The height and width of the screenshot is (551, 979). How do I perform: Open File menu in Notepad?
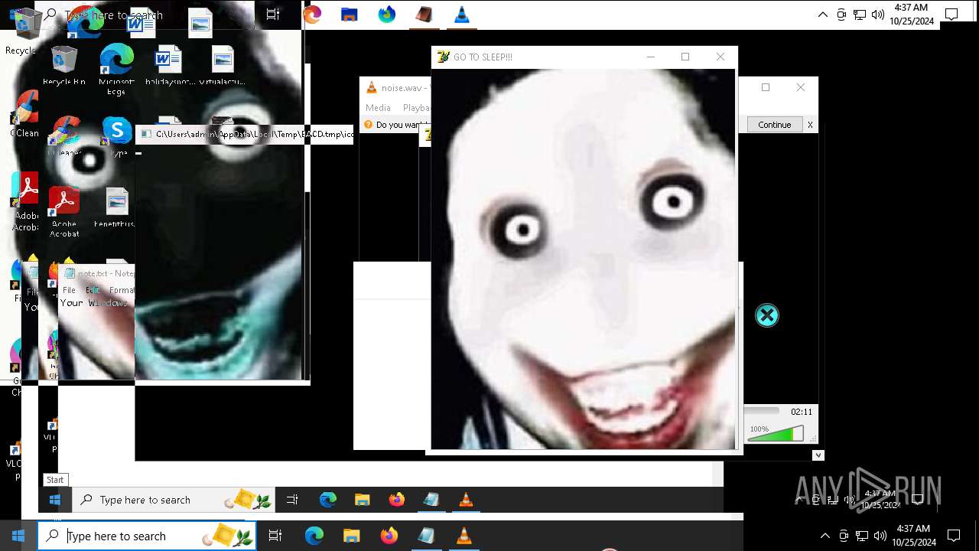[69, 290]
